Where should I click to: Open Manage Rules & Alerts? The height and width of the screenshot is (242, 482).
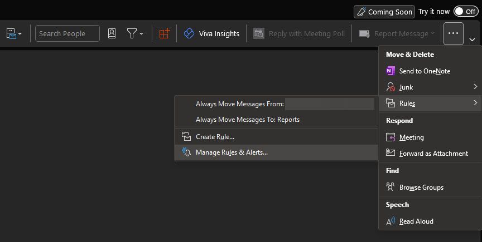pos(232,152)
